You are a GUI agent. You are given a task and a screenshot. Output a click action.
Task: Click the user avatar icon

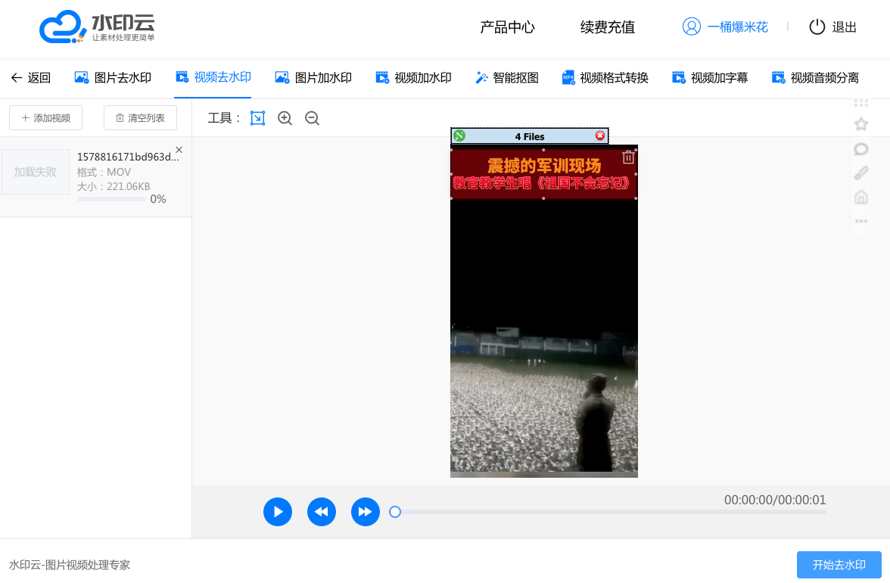(x=692, y=26)
